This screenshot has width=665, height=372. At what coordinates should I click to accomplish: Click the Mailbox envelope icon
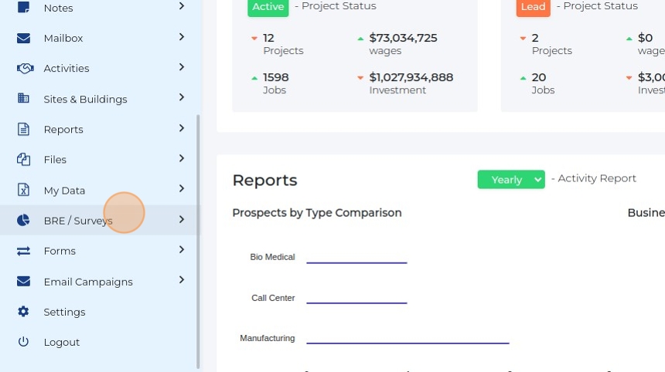24,38
